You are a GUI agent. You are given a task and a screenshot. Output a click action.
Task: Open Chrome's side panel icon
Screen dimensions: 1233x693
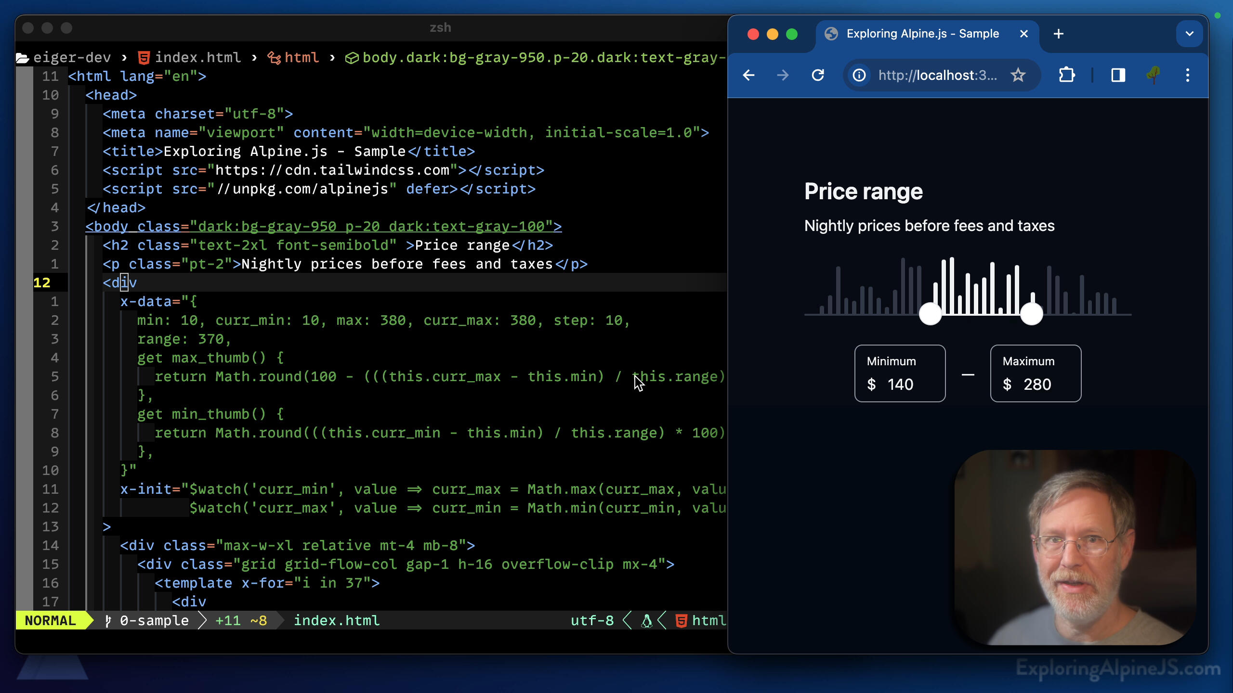[1117, 75]
